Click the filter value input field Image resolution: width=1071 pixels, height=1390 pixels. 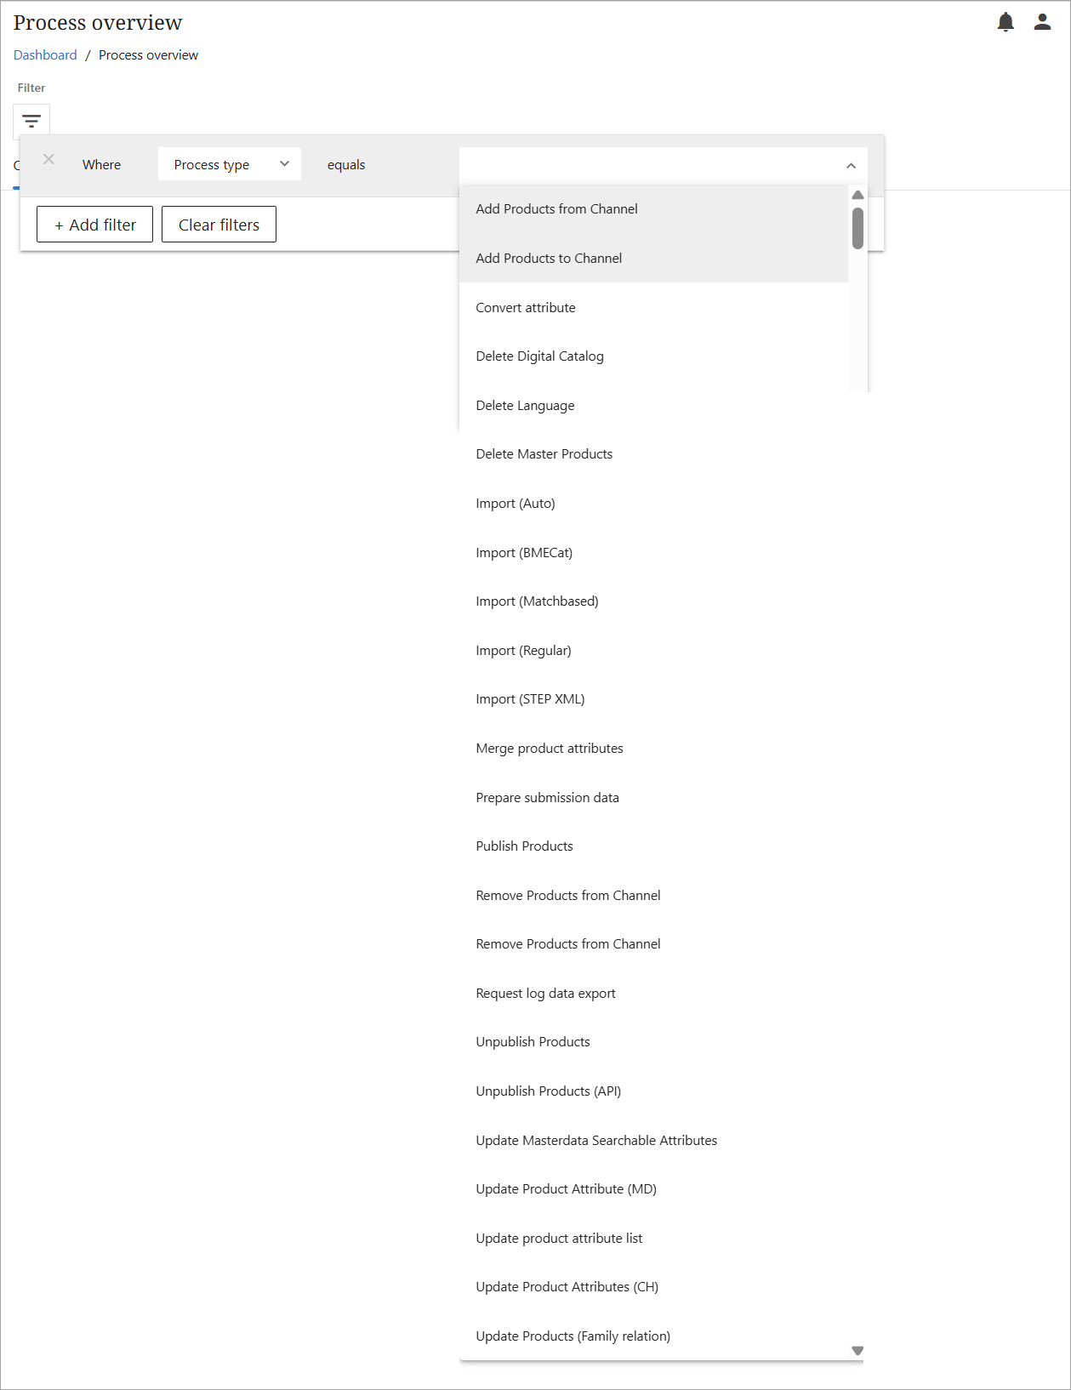click(647, 166)
